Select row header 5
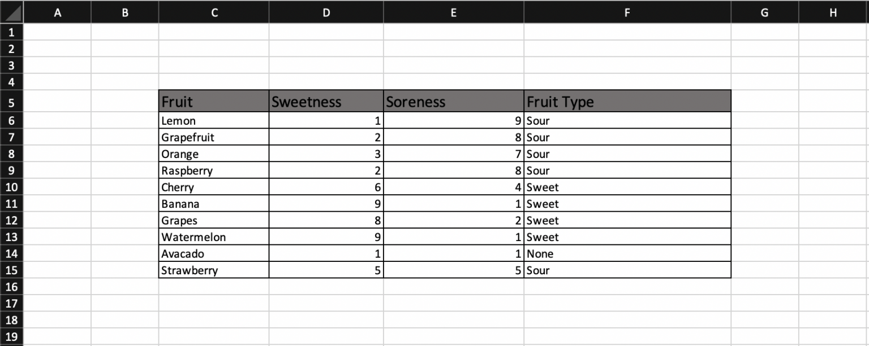This screenshot has width=869, height=346. pos(11,101)
